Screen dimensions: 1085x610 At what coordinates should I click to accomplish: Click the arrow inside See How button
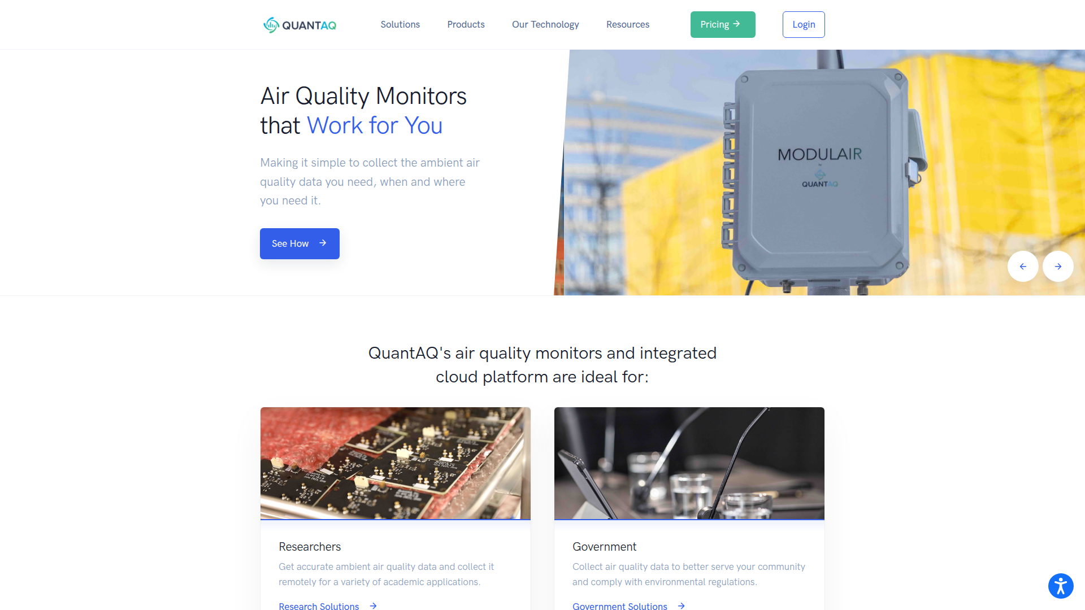pyautogui.click(x=323, y=243)
